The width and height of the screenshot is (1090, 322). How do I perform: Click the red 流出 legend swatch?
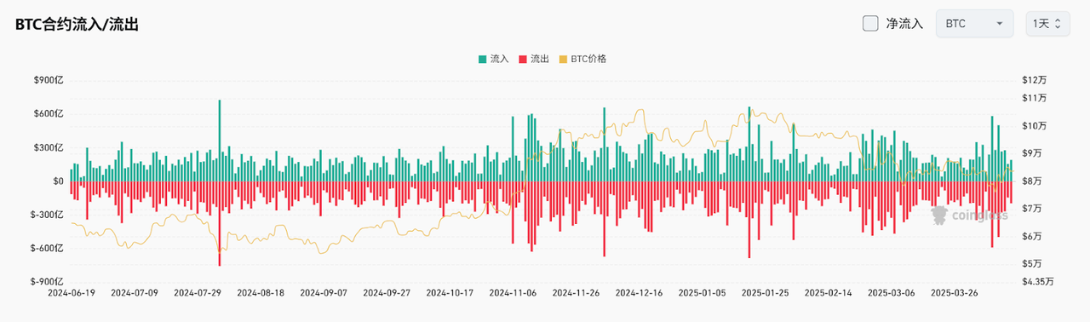522,59
